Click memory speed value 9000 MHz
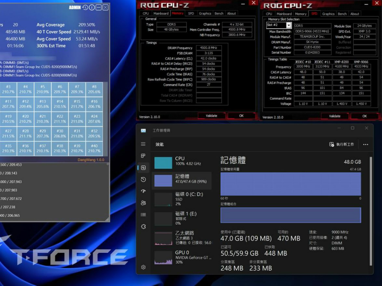Image resolution: width=382 pixels, height=286 pixels. pyautogui.click(x=340, y=232)
